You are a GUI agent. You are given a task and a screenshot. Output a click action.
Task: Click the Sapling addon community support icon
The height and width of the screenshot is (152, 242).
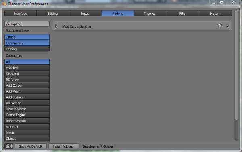pyautogui.click(x=220, y=26)
